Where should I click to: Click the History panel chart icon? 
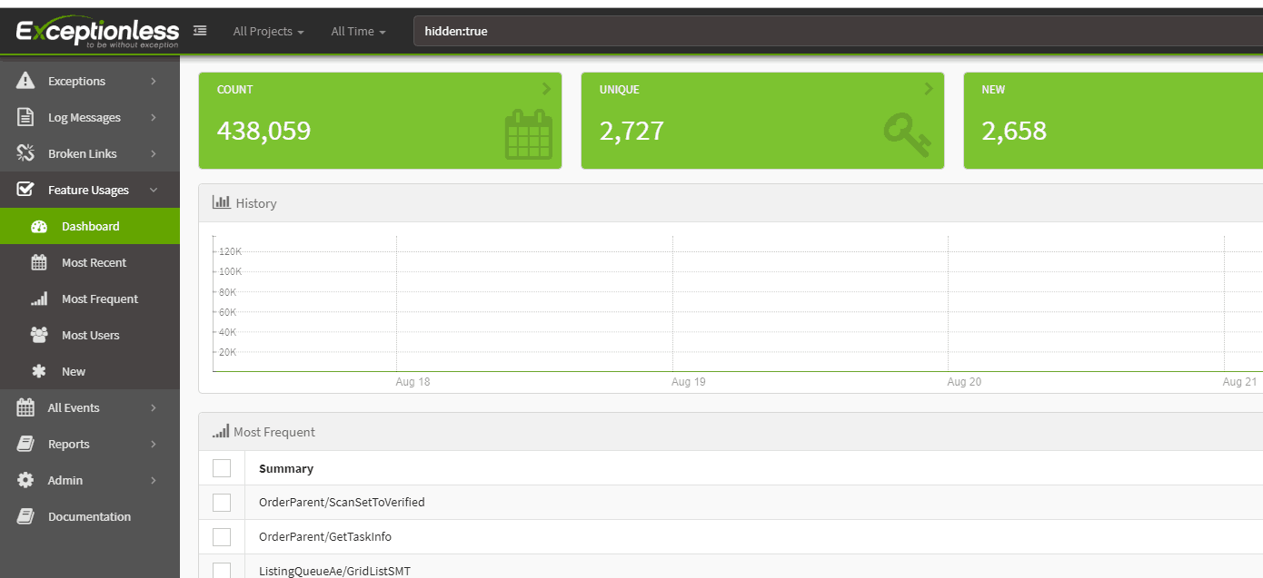pyautogui.click(x=222, y=201)
